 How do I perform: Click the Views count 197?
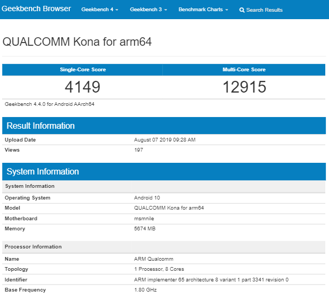click(x=138, y=150)
